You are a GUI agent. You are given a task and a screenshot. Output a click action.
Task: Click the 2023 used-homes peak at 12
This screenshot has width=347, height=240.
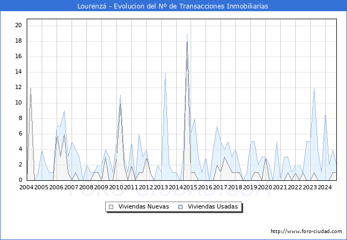click(314, 88)
